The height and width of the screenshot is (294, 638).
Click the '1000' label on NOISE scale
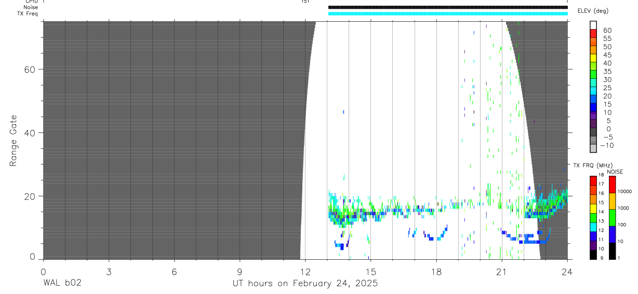click(x=623, y=208)
